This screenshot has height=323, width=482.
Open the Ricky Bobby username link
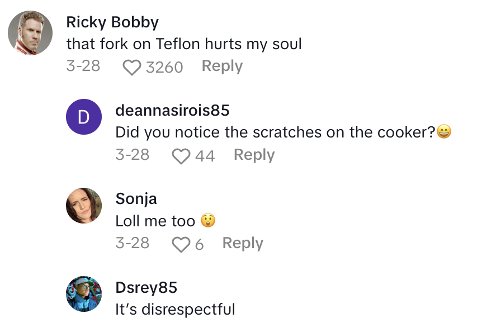click(112, 22)
